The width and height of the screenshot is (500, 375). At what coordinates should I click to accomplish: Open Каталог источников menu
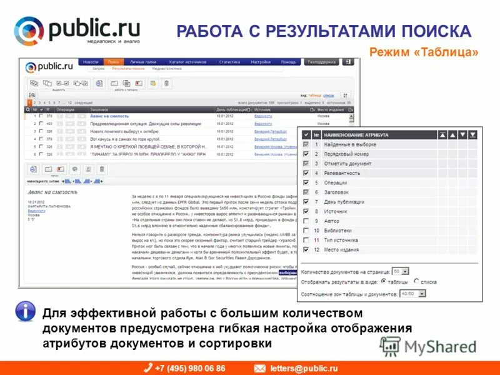click(188, 62)
